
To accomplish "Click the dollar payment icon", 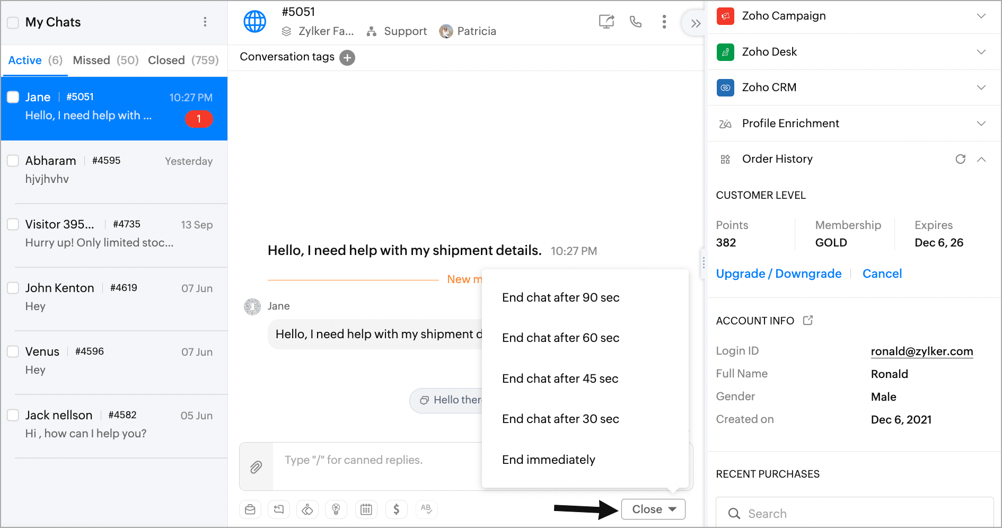I will pos(396,509).
